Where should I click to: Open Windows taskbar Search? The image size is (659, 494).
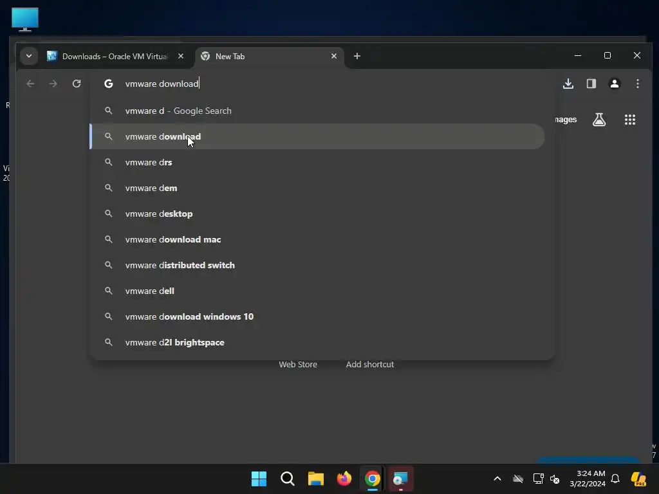pyautogui.click(x=288, y=479)
